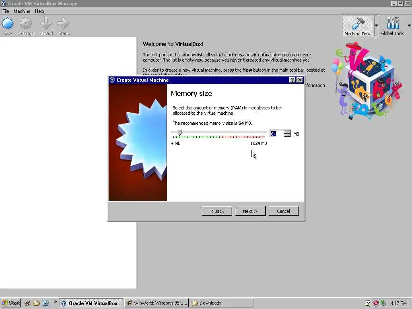Click the New virtual machine icon
The height and width of the screenshot is (309, 412).
pos(7,23)
